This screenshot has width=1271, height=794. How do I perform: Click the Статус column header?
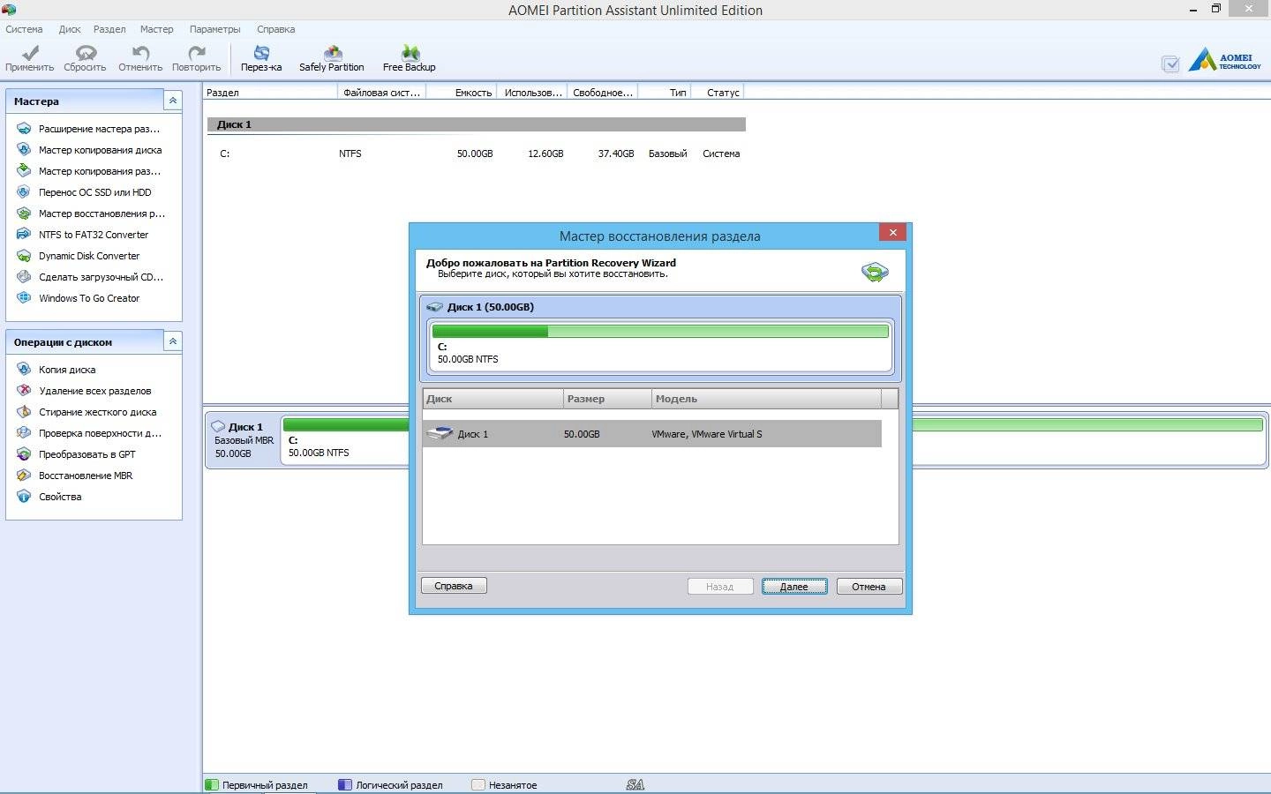point(718,92)
